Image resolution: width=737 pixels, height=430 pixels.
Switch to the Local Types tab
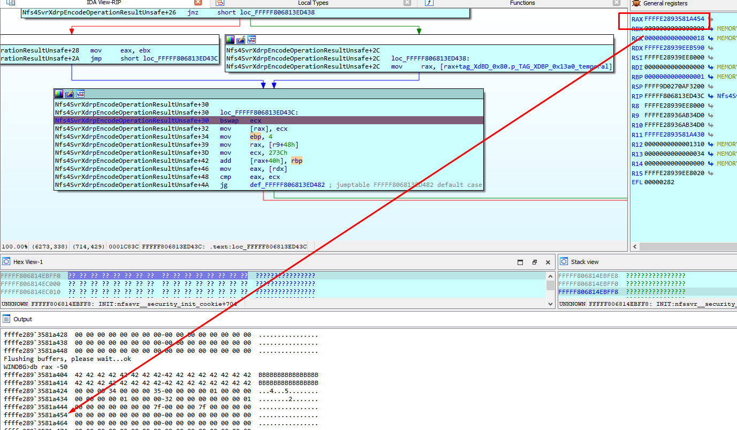point(313,3)
